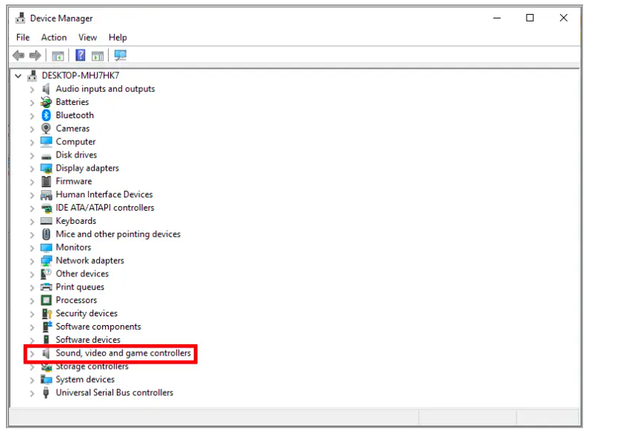Select the Batteries label
622x436 pixels.
(72, 102)
